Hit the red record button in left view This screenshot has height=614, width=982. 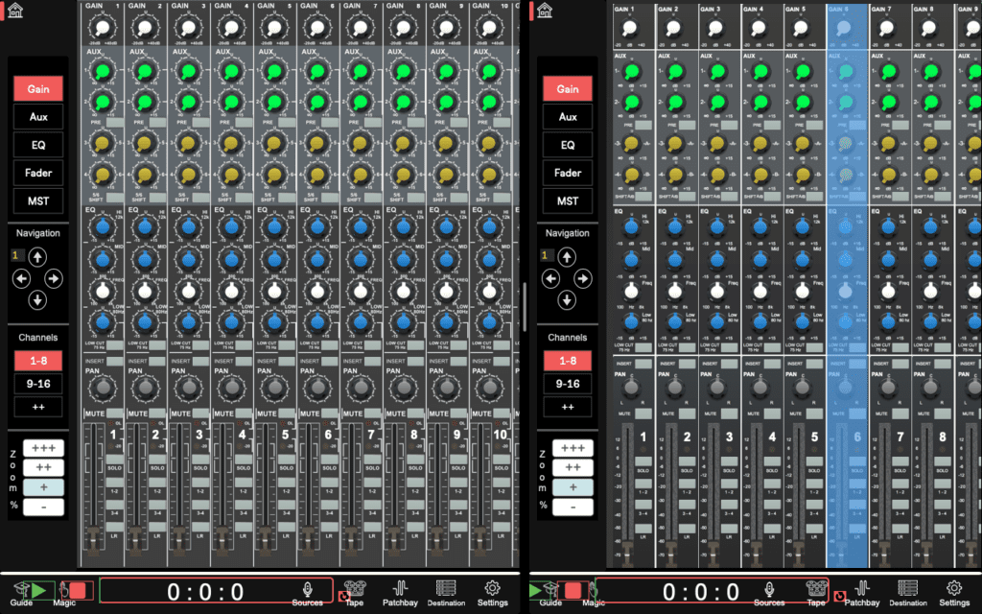[x=78, y=590]
